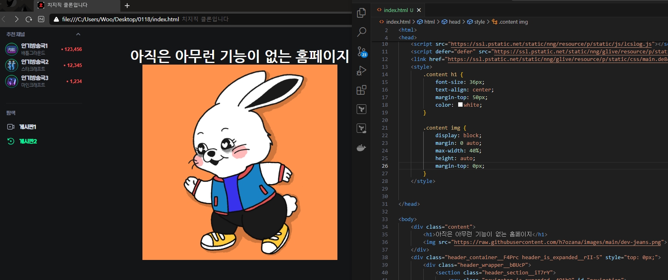Viewport: 668px width, 280px height.
Task: Open the 인기방송국3 channel name
Action: [x=35, y=78]
